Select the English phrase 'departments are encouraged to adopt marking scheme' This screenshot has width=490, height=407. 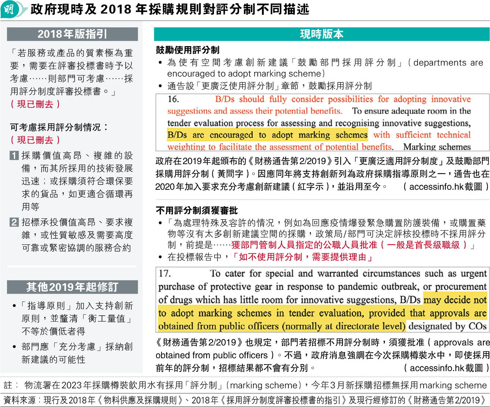(325, 68)
